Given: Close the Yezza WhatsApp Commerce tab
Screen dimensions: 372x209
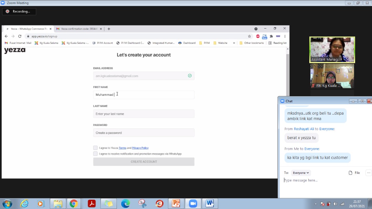Looking at the screenshot, I should (51, 29).
